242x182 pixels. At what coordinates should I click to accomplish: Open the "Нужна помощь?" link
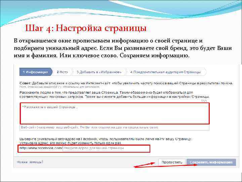[30, 162]
